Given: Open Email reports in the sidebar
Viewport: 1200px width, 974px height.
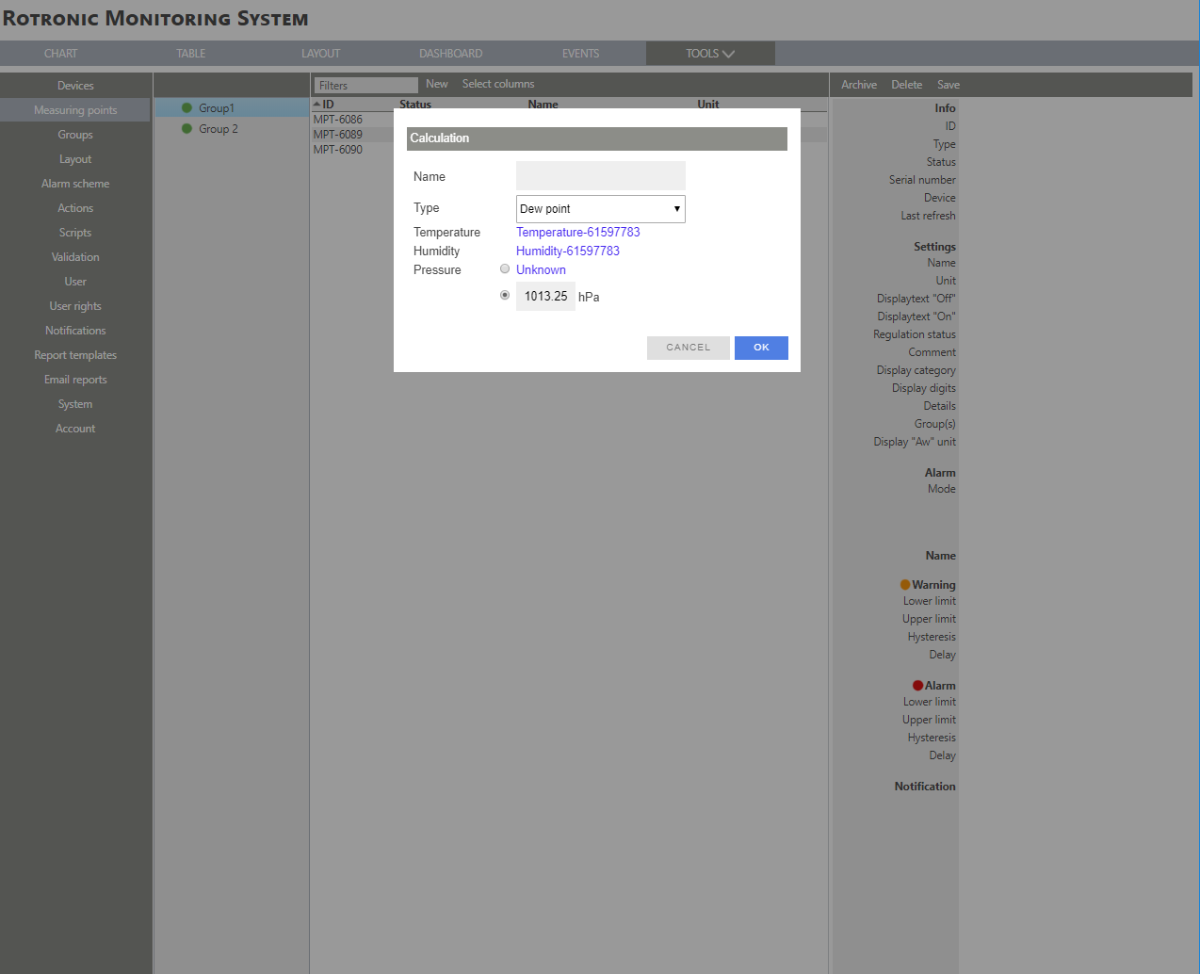Looking at the screenshot, I should pyautogui.click(x=75, y=380).
